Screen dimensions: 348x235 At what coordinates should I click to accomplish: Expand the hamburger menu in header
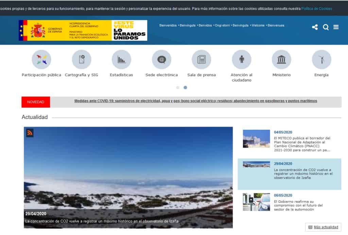click(x=336, y=27)
